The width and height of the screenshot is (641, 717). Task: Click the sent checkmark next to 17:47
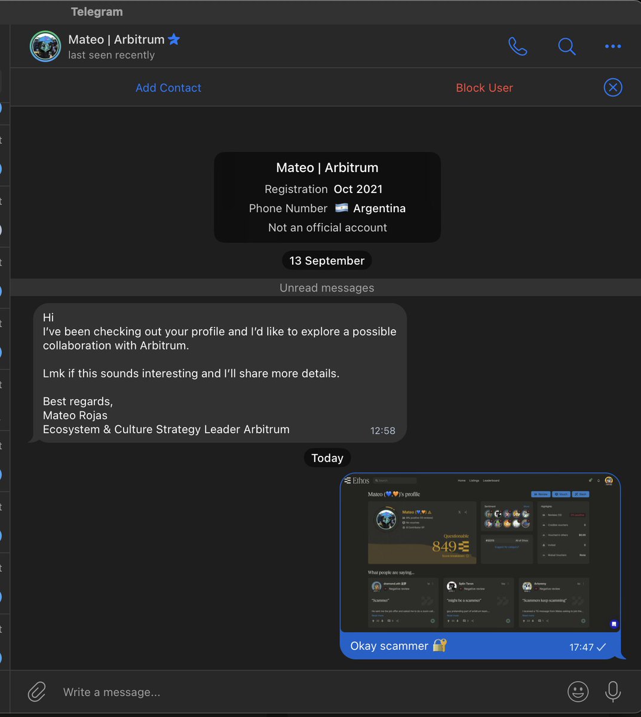602,647
